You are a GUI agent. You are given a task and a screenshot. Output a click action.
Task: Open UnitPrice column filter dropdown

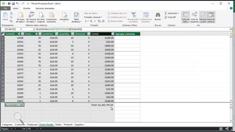click(x=56, y=34)
